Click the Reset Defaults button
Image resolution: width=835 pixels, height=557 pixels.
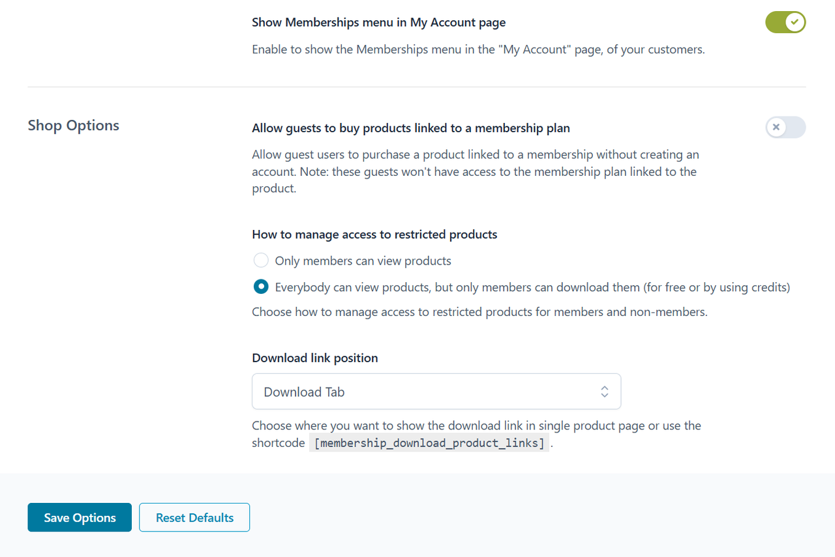click(194, 518)
